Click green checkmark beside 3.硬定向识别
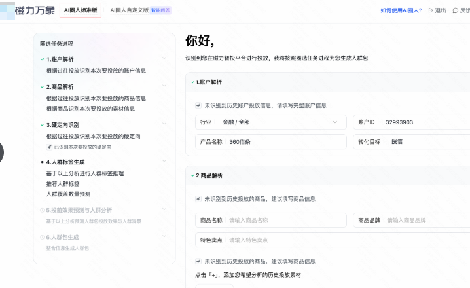Viewport: 470px width, 288px height. 43,125
